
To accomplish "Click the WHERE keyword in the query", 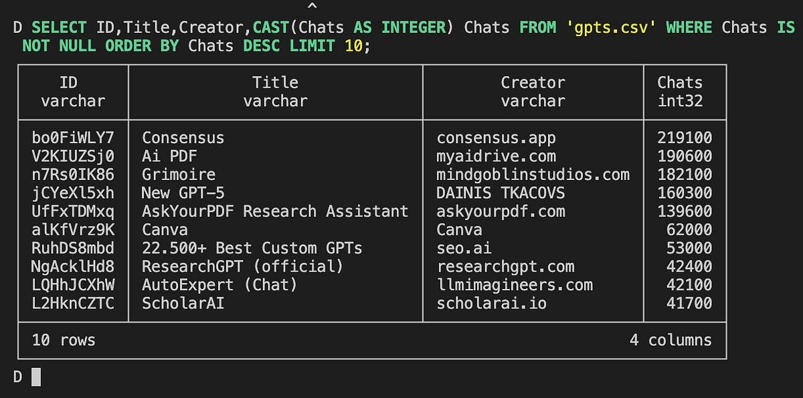I will point(688,28).
